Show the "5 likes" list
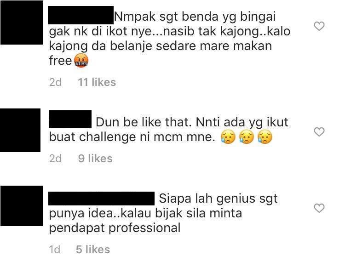This screenshot has height=267, width=345. (93, 250)
